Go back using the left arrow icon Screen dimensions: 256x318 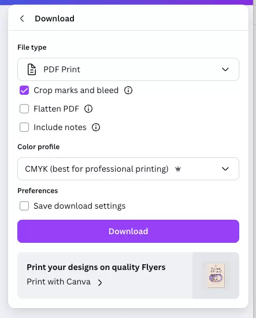coord(22,19)
